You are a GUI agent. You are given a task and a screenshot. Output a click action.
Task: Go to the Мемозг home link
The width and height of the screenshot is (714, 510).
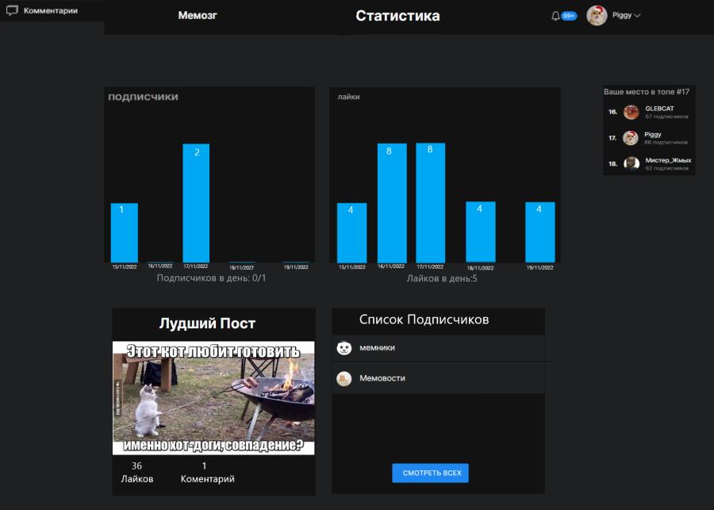point(198,16)
